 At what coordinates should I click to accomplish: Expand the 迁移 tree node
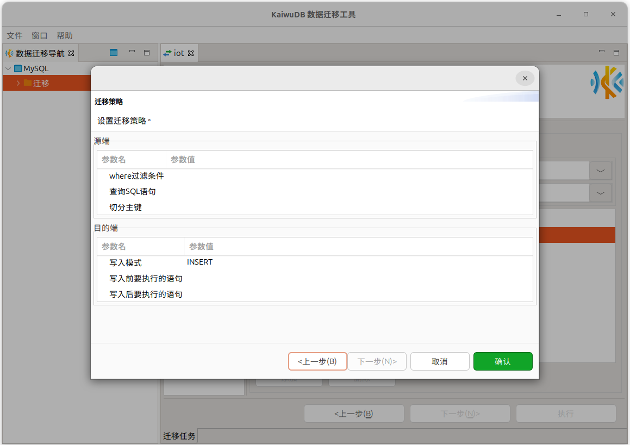point(18,83)
